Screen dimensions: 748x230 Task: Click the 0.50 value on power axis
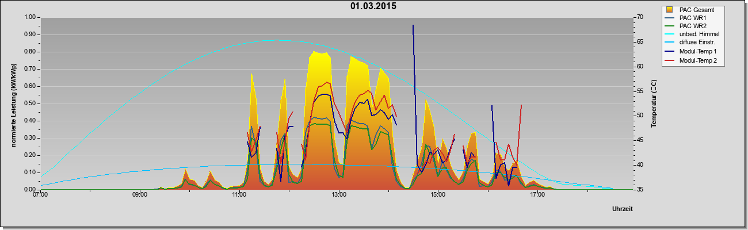pyautogui.click(x=29, y=103)
